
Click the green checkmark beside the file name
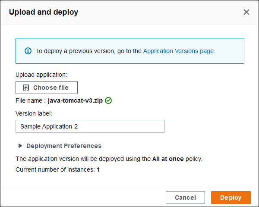[x=108, y=100]
